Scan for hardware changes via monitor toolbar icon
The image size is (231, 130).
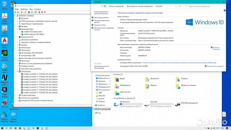pos(36,12)
